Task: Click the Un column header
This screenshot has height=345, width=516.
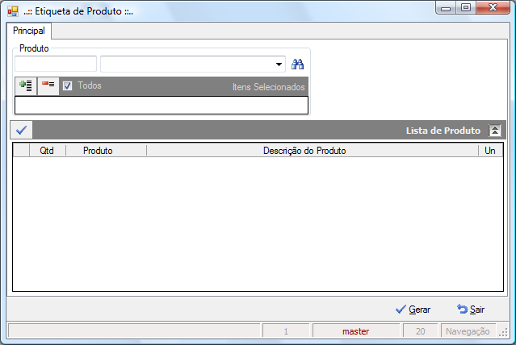Action: [x=490, y=151]
